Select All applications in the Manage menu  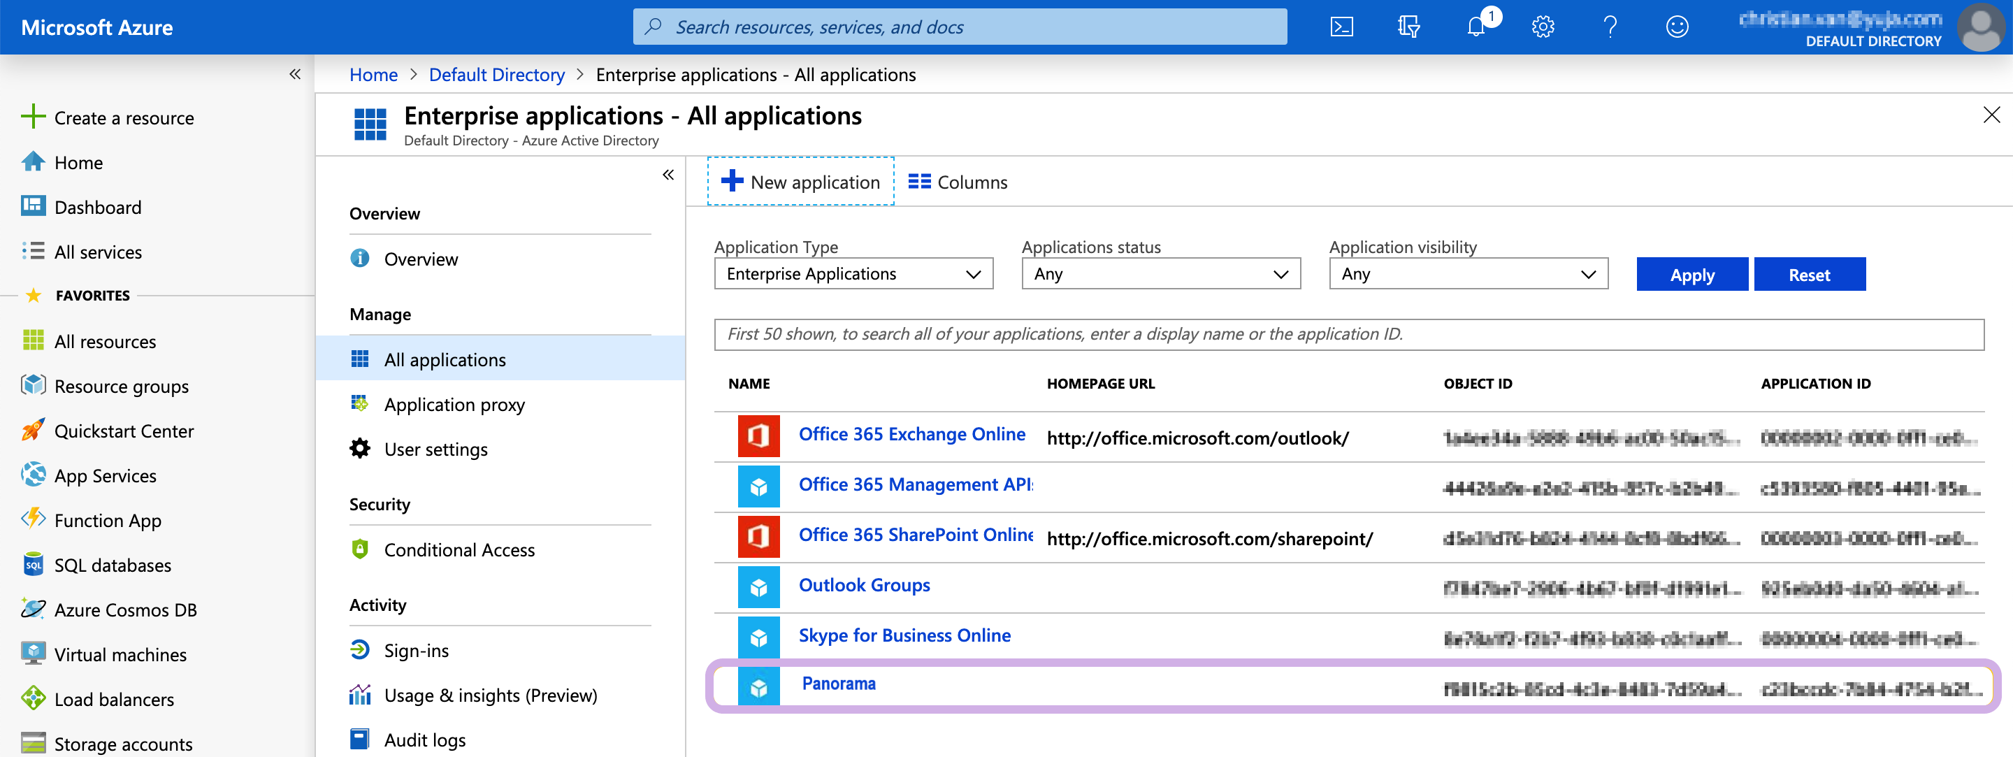tap(500, 359)
